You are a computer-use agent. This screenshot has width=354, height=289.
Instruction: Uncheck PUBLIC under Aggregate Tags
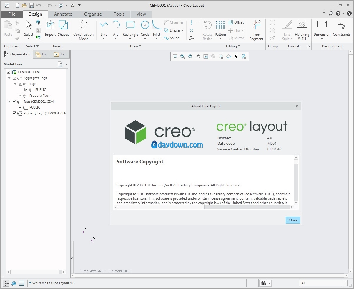tap(26, 90)
